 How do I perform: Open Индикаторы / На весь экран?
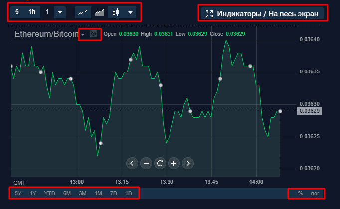pos(262,14)
